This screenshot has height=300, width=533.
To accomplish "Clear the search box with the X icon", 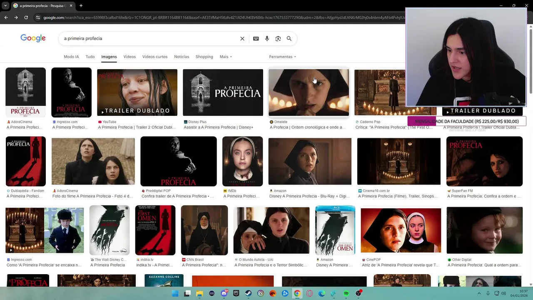I will click(x=242, y=38).
